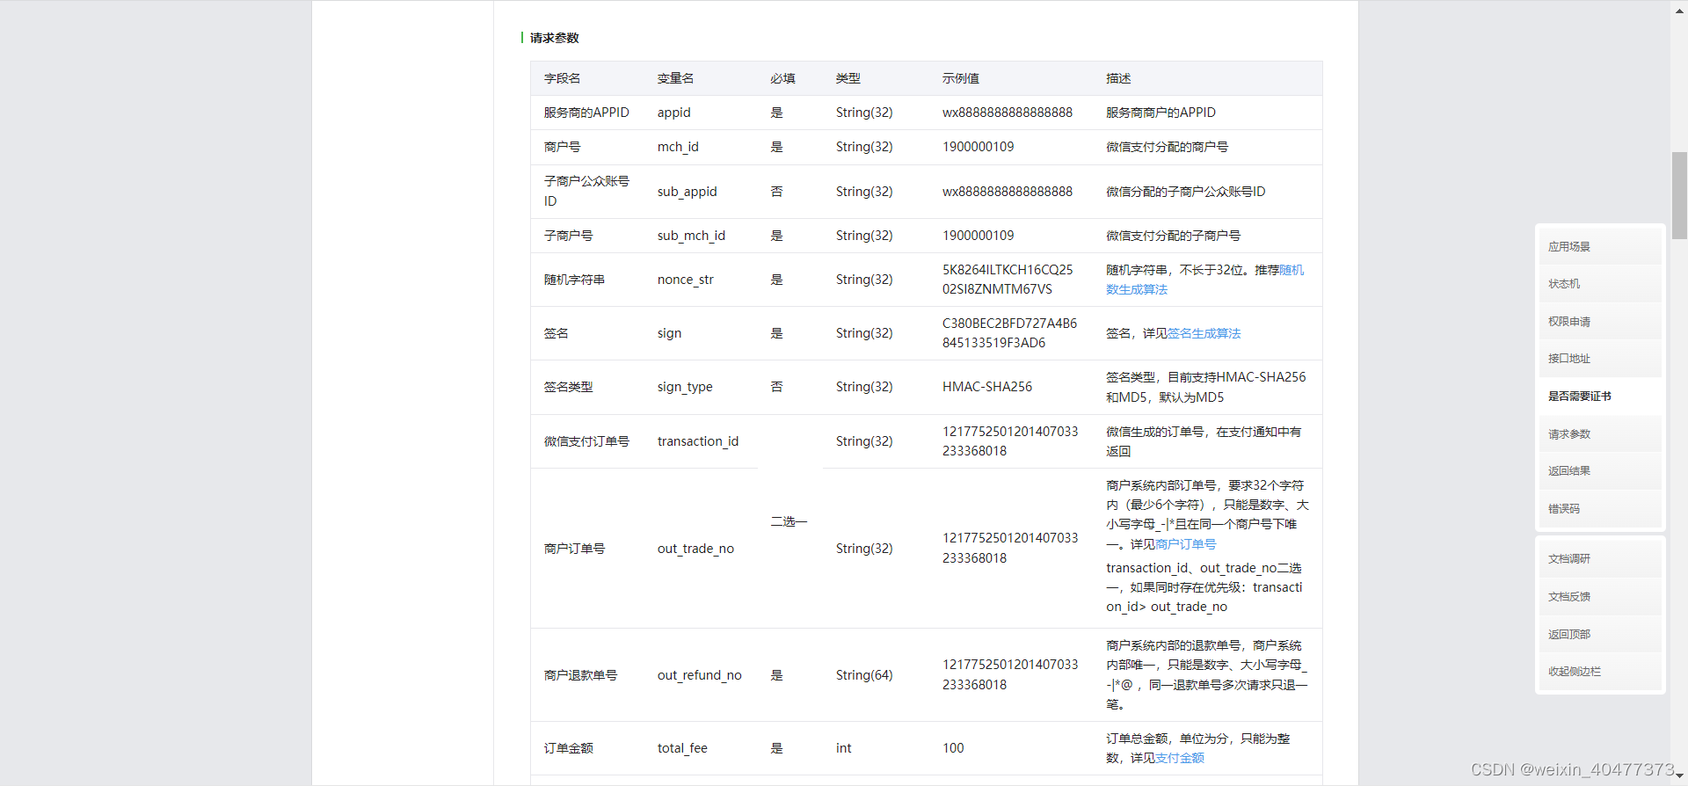1688x786 pixels.
Task: Click the String(64) type cell
Action: (864, 675)
